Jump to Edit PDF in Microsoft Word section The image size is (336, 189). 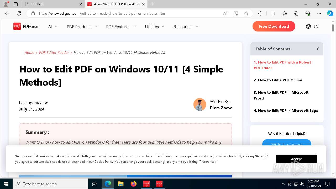[281, 95]
